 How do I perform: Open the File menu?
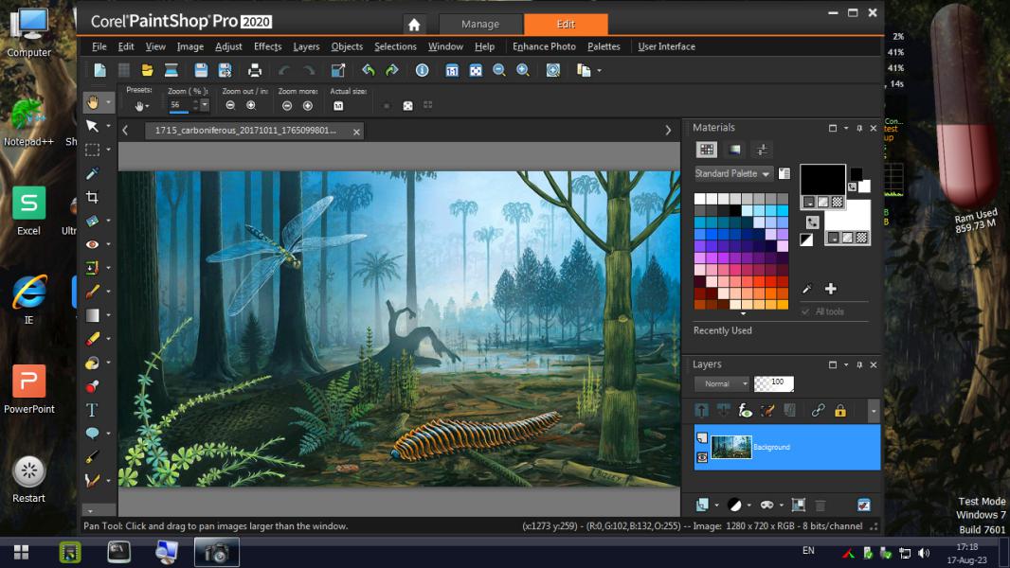point(99,46)
